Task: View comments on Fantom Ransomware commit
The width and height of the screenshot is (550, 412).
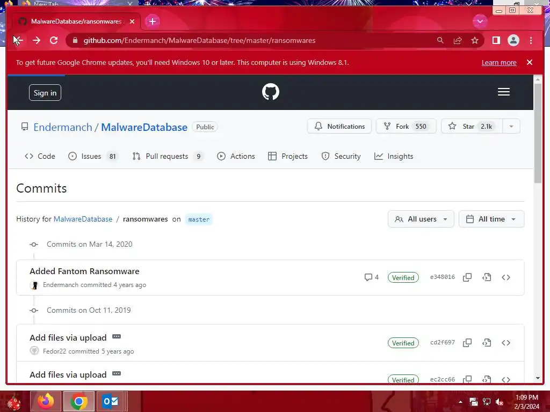Action: coord(372,277)
